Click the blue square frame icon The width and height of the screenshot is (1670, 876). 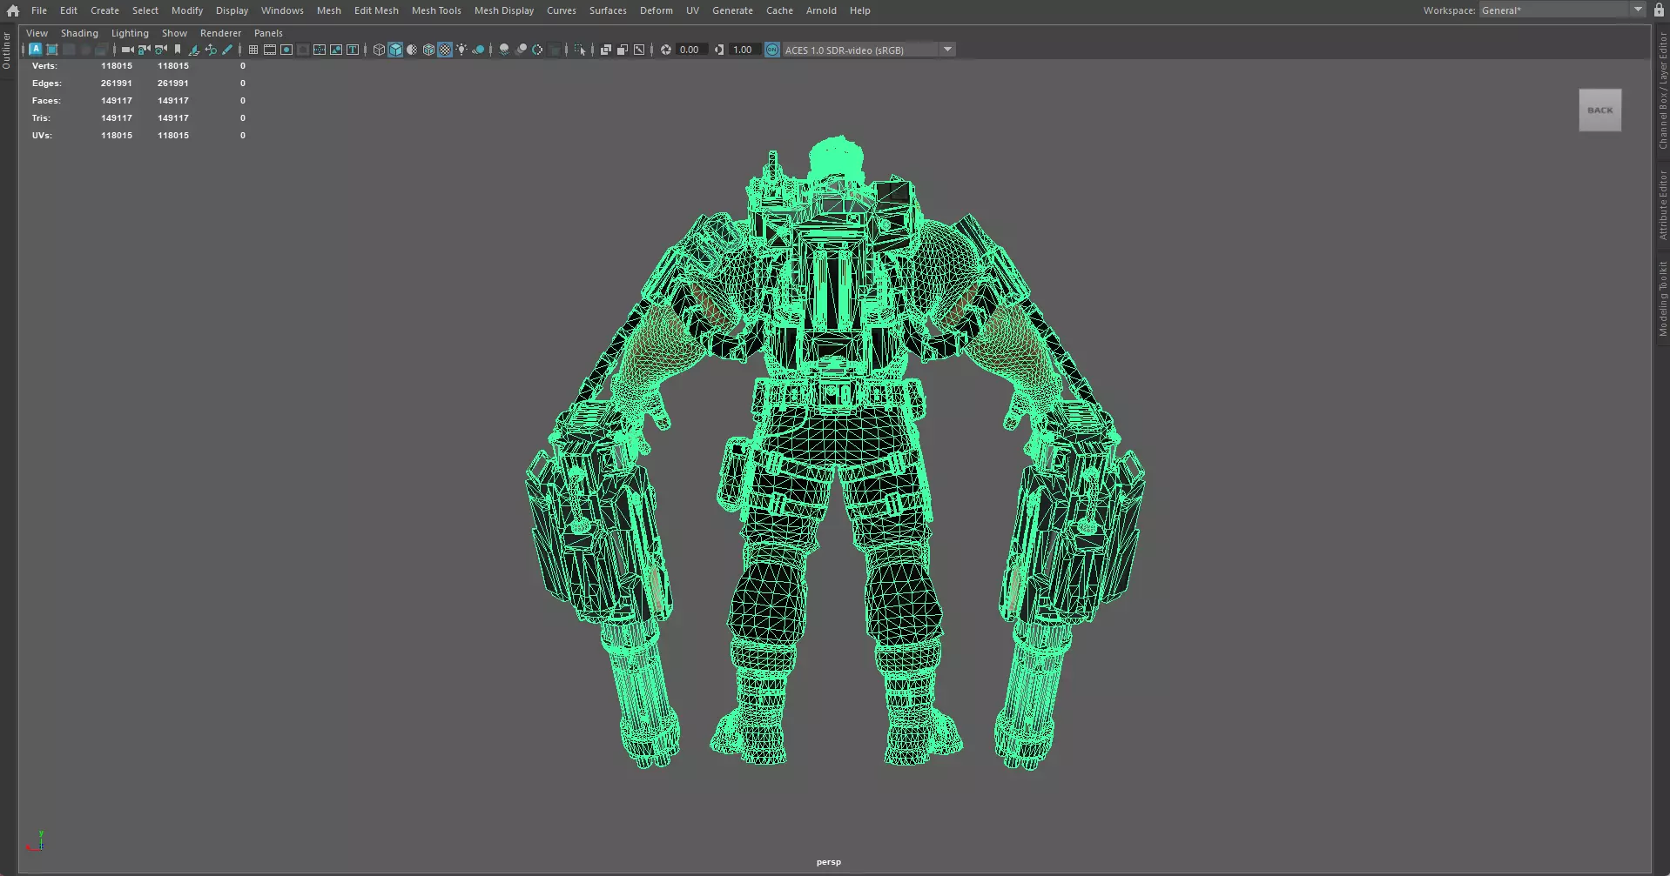[51, 50]
